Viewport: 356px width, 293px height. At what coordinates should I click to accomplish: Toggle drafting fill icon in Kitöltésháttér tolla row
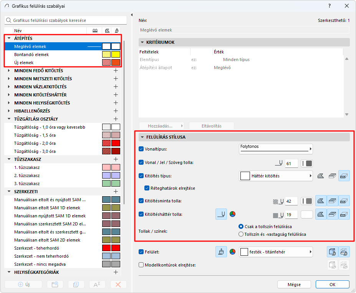(x=321, y=214)
